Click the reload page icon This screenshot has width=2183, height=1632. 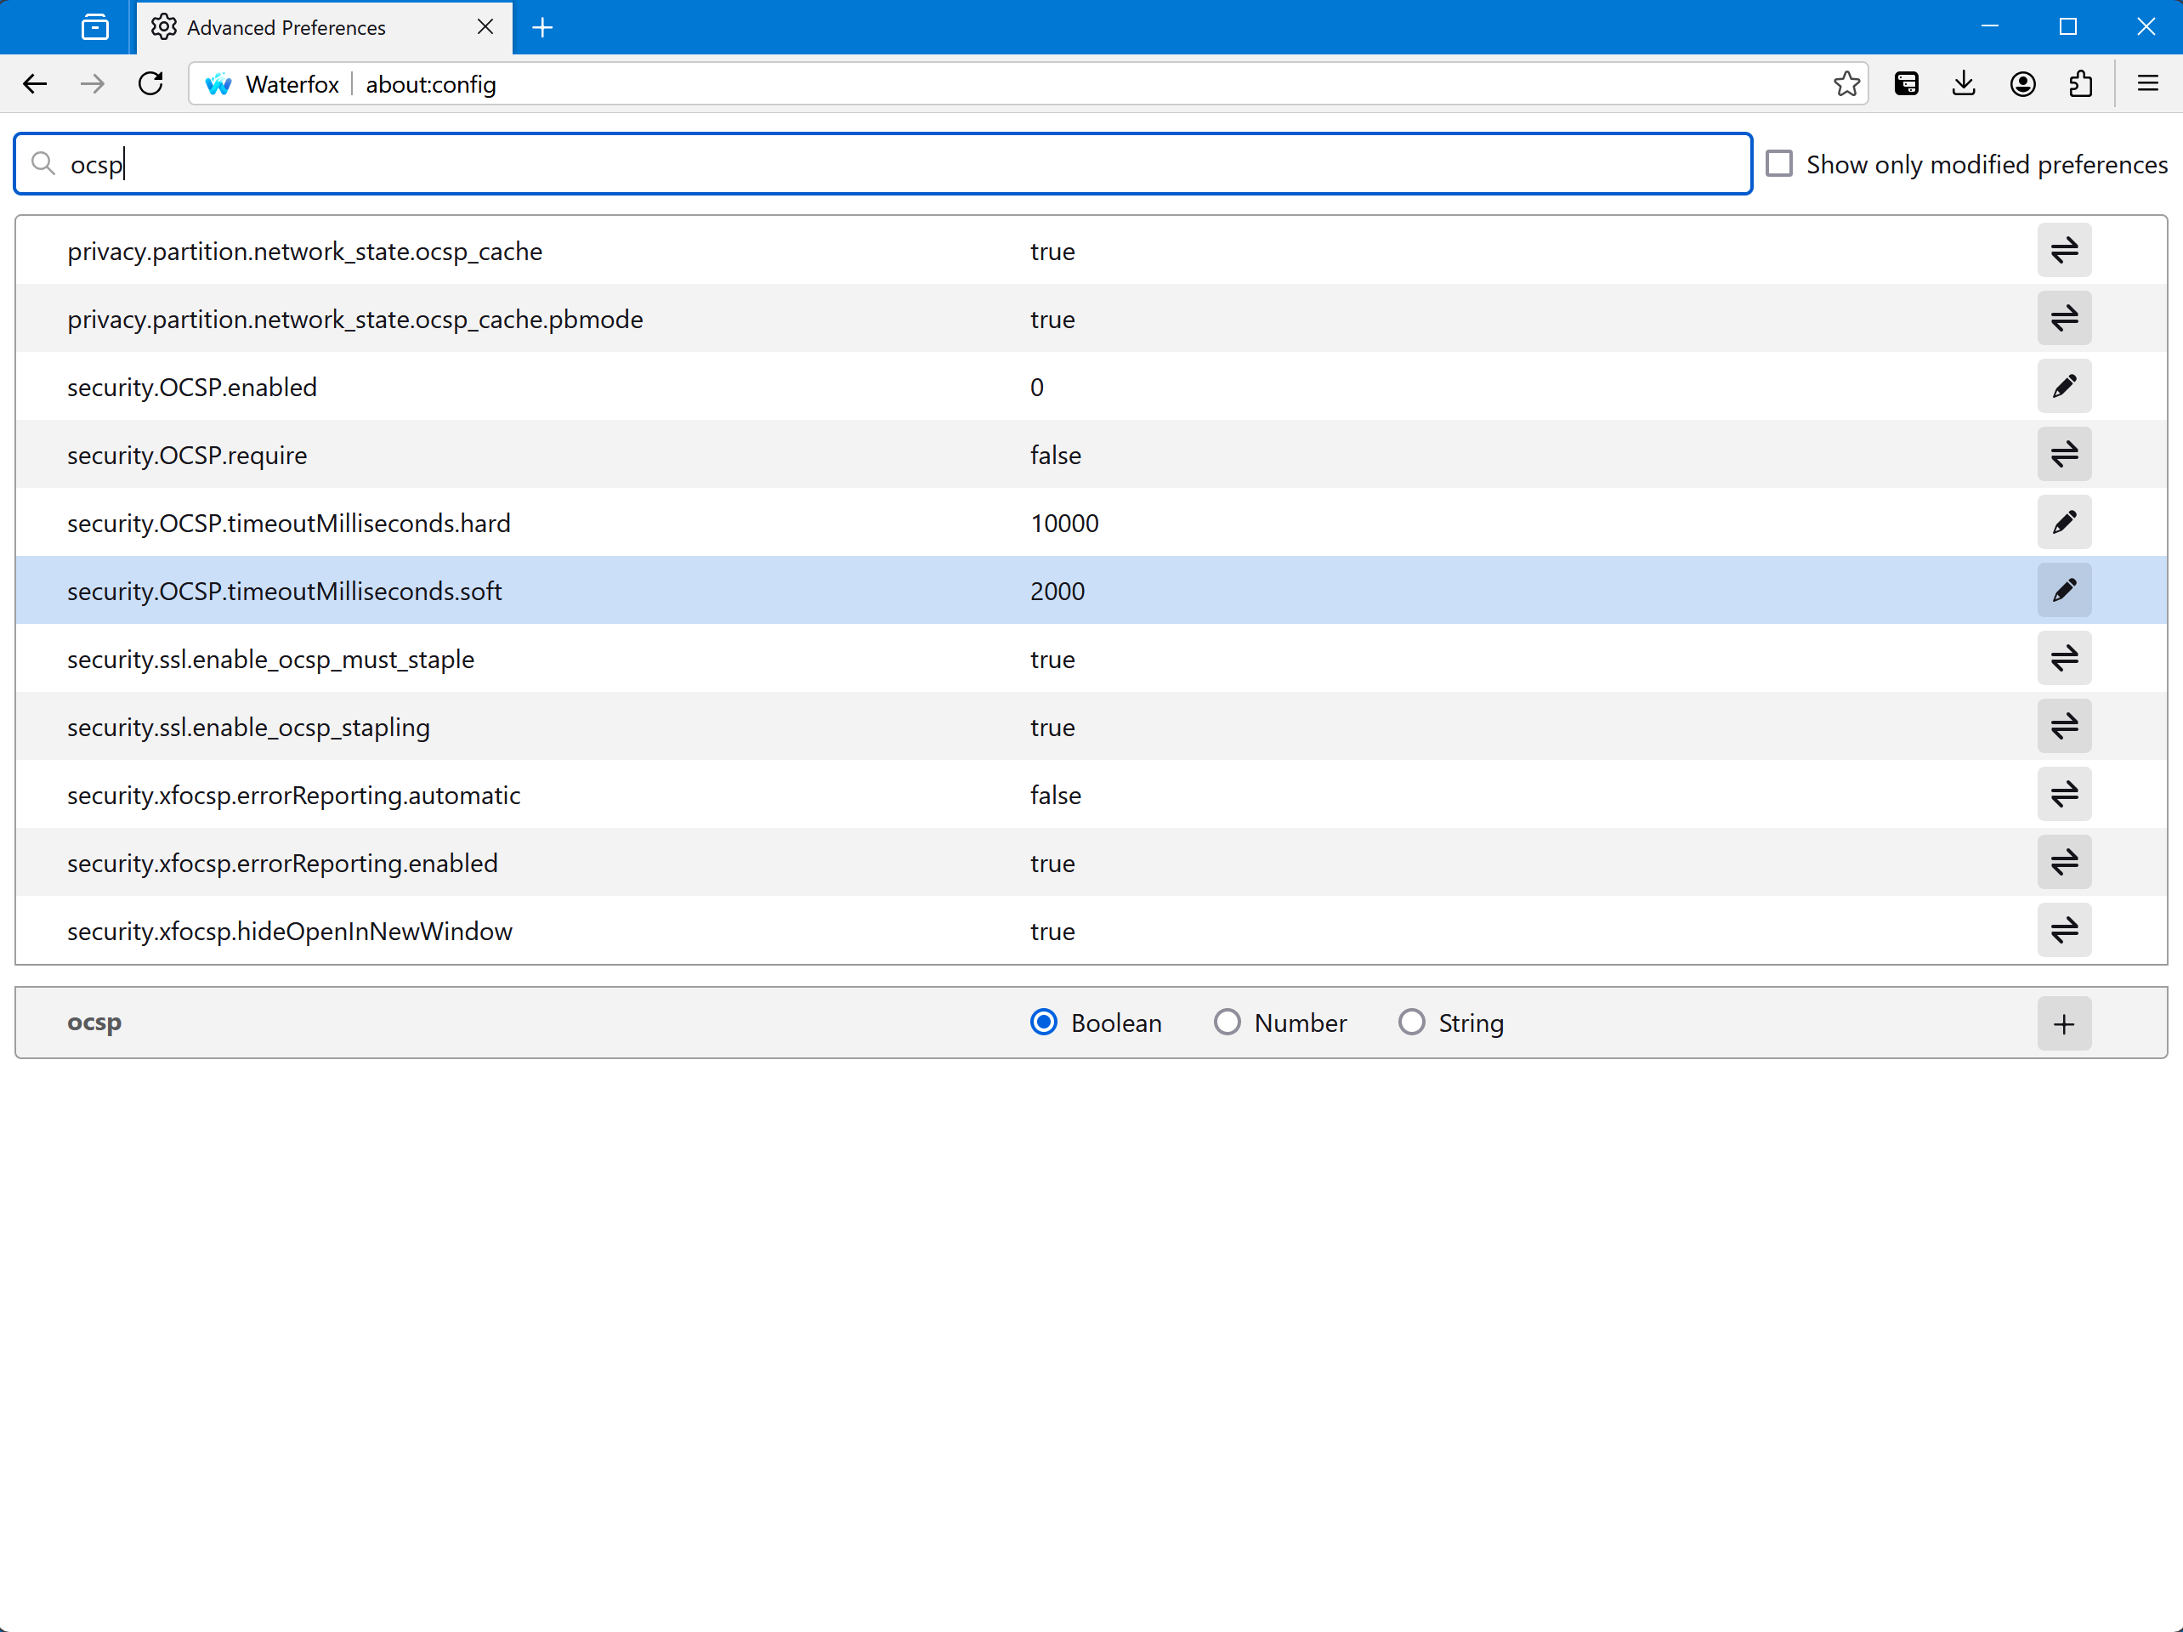[151, 84]
